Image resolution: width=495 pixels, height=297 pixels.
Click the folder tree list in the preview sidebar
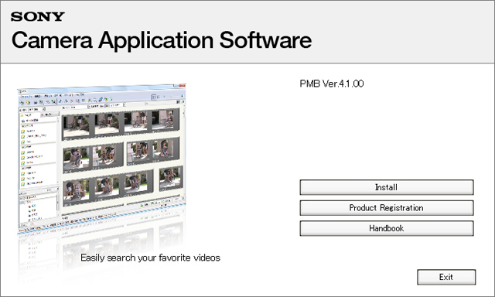pos(39,148)
